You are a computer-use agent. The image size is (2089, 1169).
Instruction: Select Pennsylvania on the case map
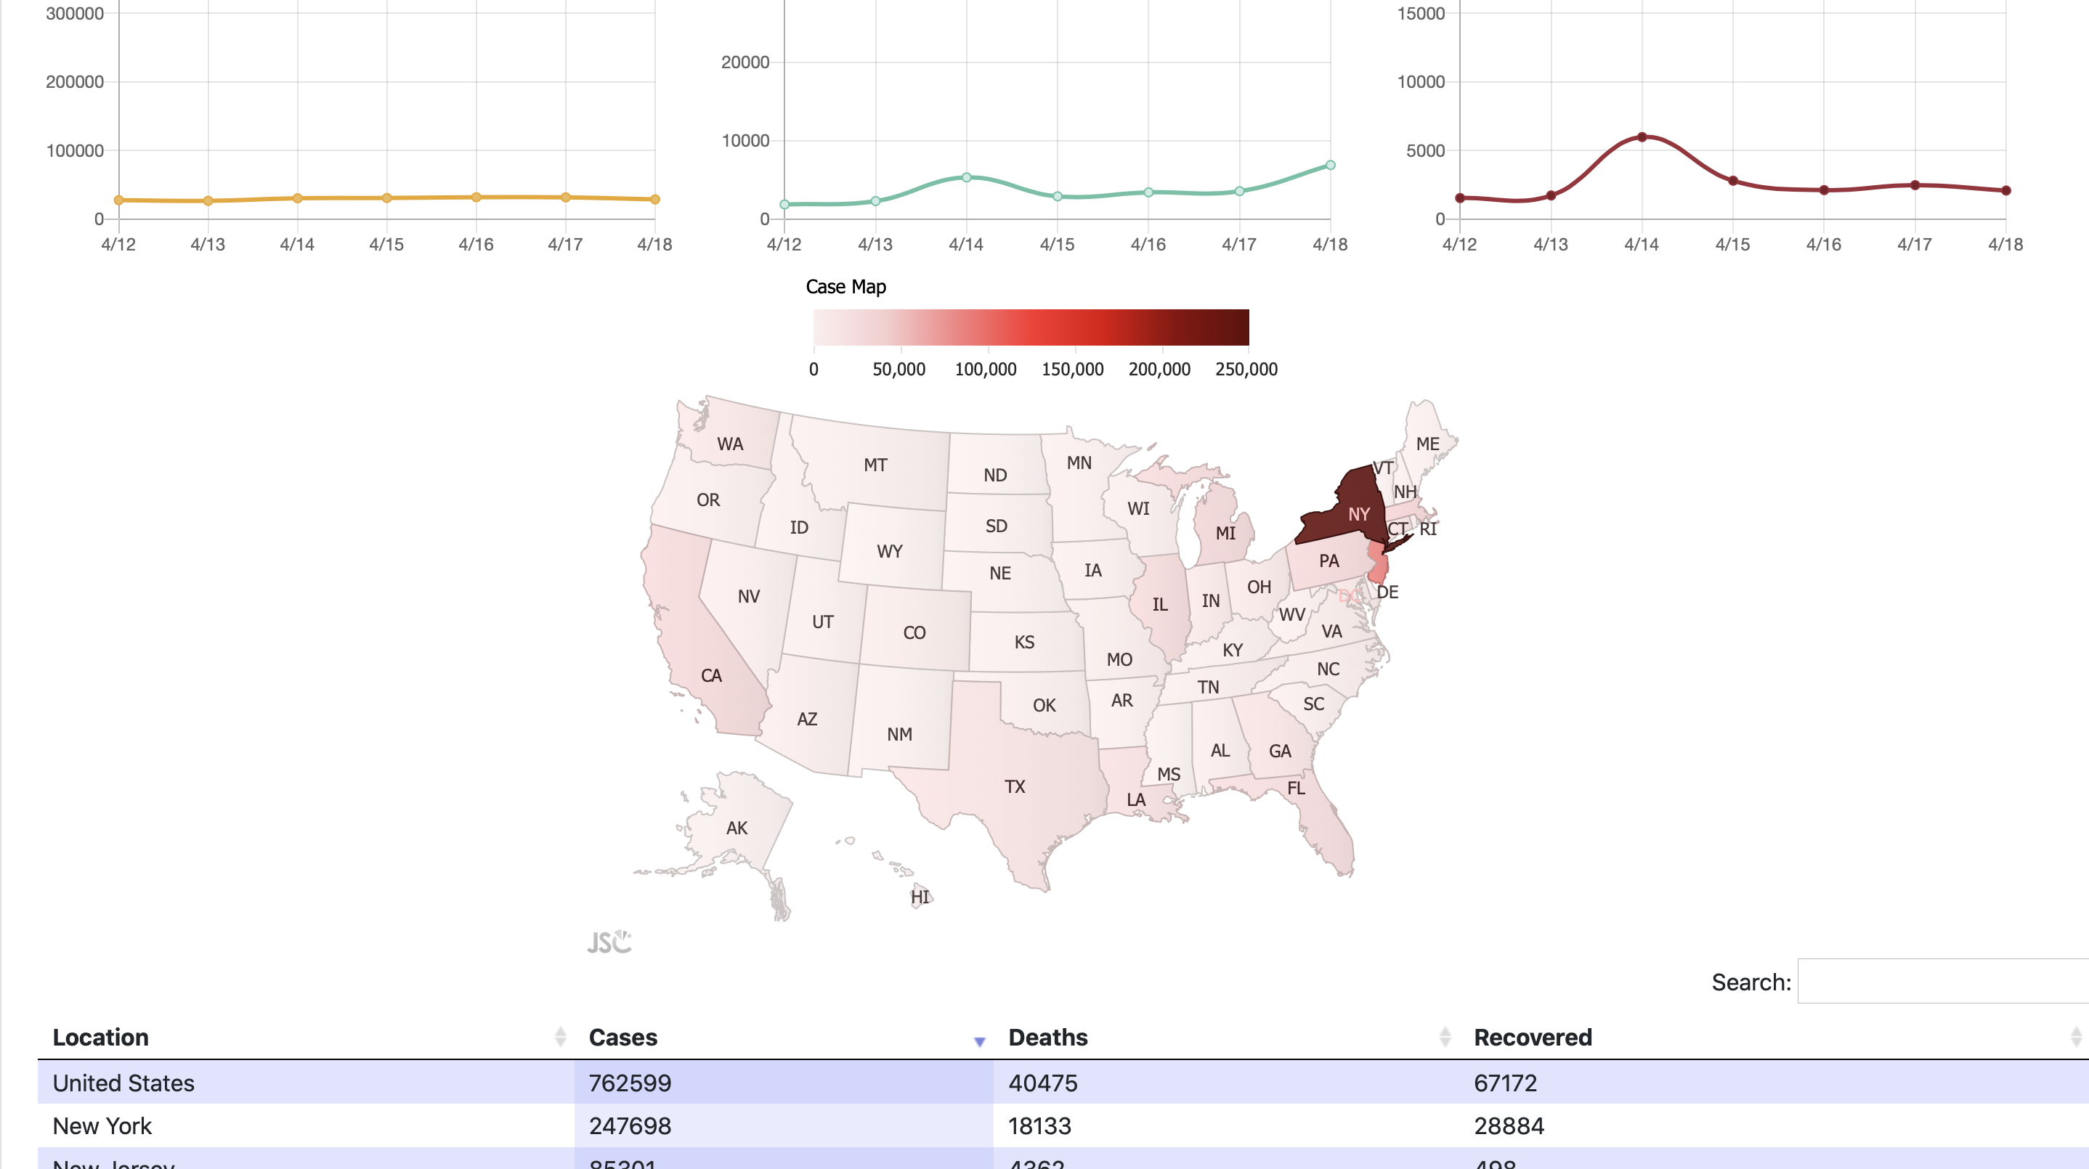pyautogui.click(x=1329, y=561)
